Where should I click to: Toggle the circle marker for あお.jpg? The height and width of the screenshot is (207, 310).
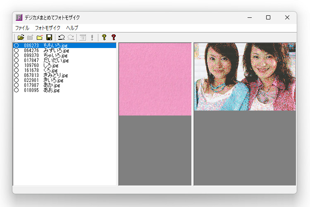click(17, 90)
